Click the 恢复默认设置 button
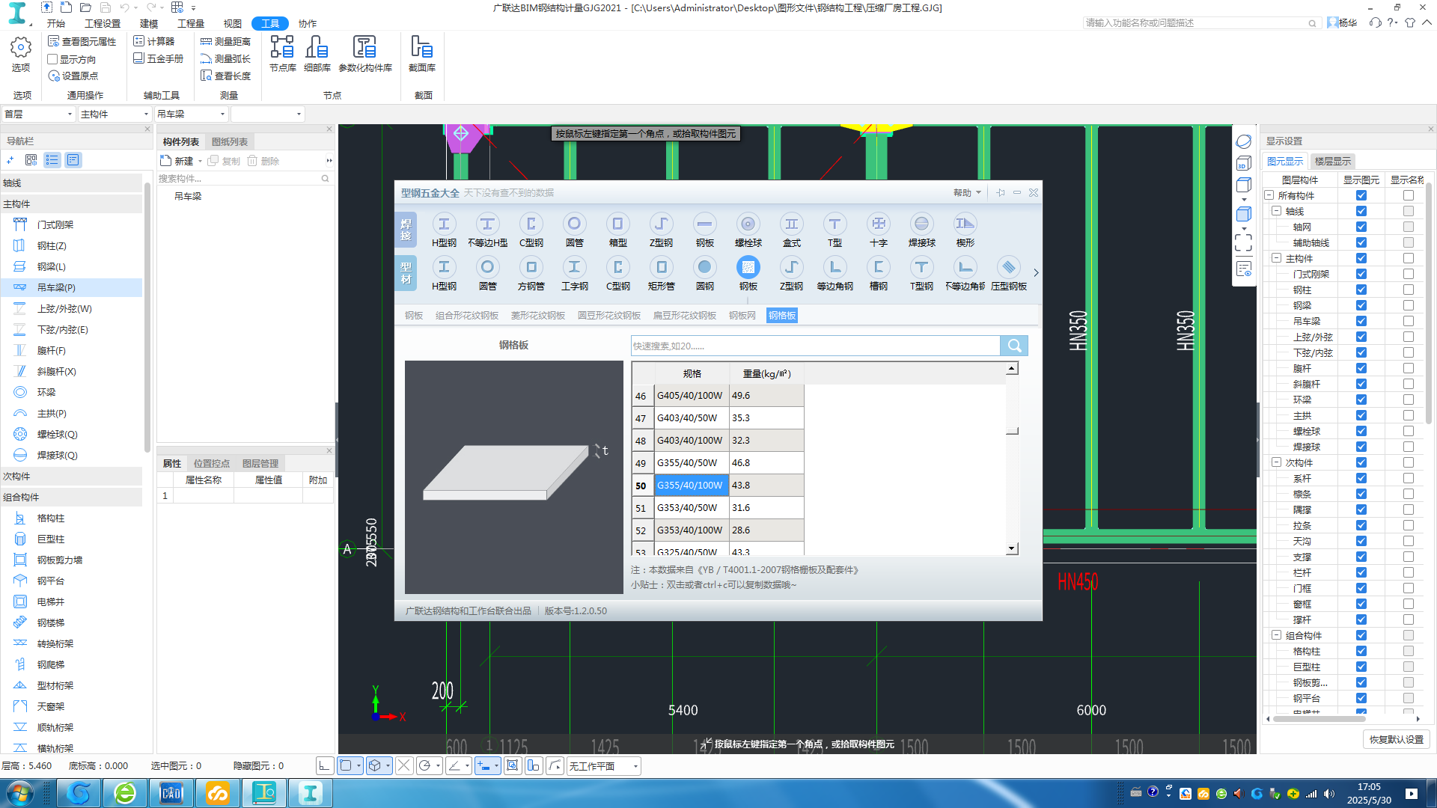The width and height of the screenshot is (1437, 808). (1397, 739)
